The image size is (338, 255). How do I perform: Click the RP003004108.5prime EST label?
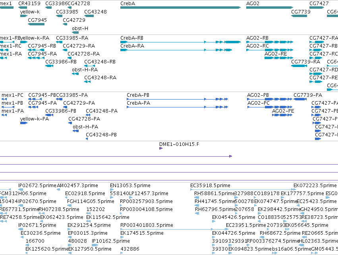point(147,209)
